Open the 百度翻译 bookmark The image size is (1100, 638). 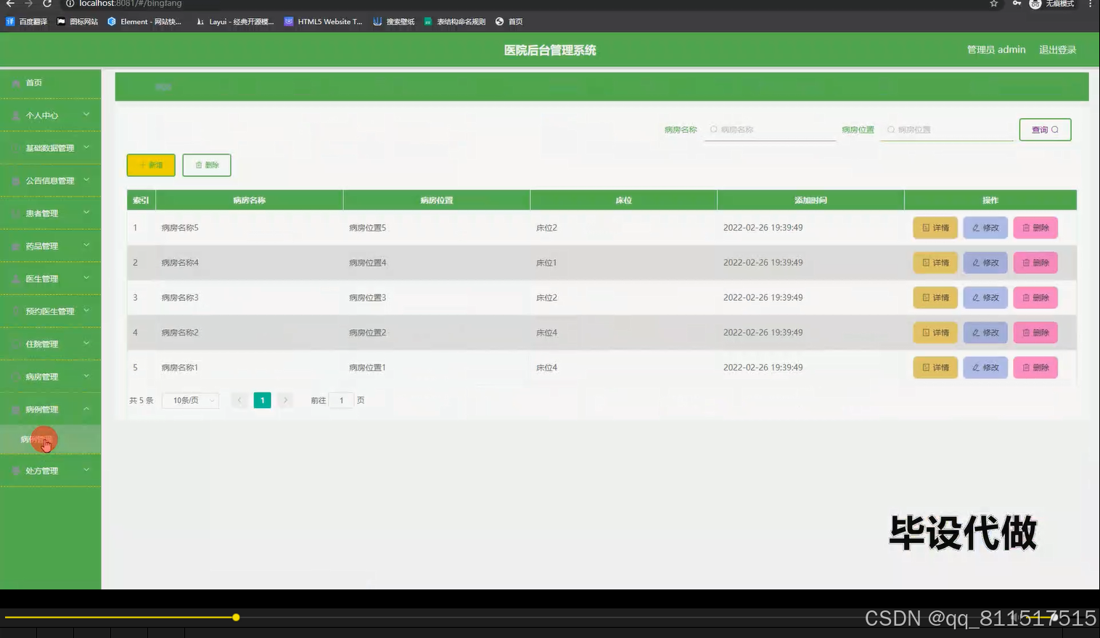click(x=27, y=22)
